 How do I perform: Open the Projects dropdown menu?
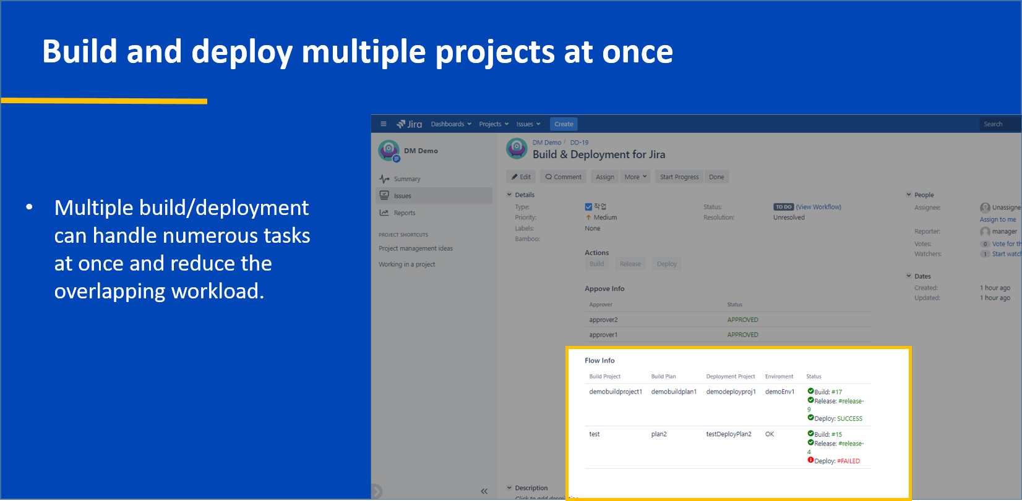point(494,124)
